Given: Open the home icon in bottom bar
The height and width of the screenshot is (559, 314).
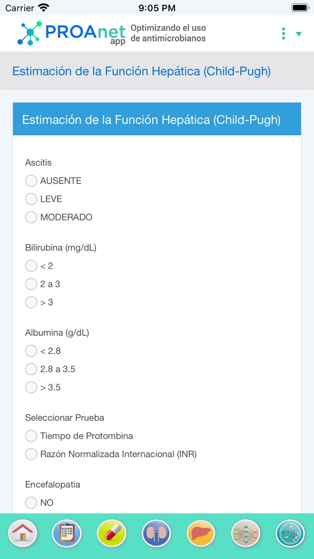Looking at the screenshot, I should pos(22,533).
